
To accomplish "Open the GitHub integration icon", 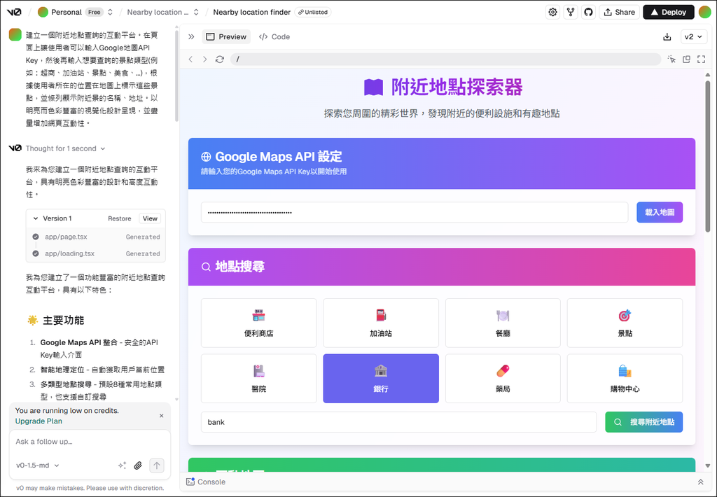I will pyautogui.click(x=588, y=12).
